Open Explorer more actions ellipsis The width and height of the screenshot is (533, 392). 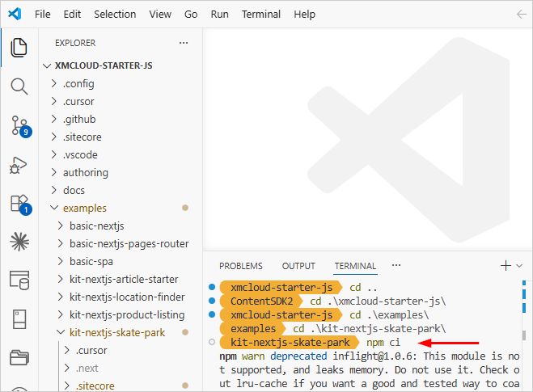(184, 43)
